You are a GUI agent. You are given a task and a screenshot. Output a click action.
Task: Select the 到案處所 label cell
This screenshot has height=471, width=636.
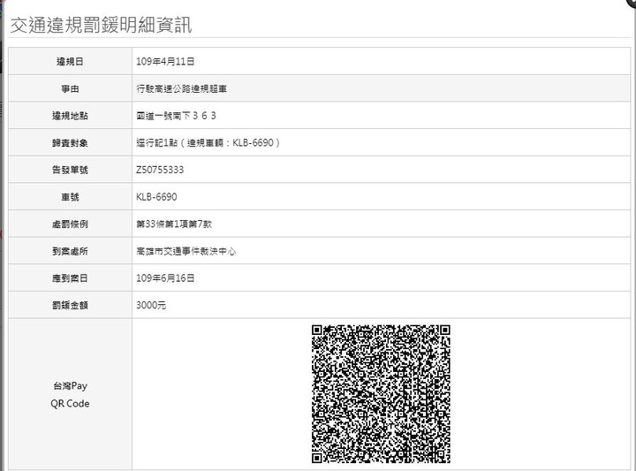pos(70,251)
